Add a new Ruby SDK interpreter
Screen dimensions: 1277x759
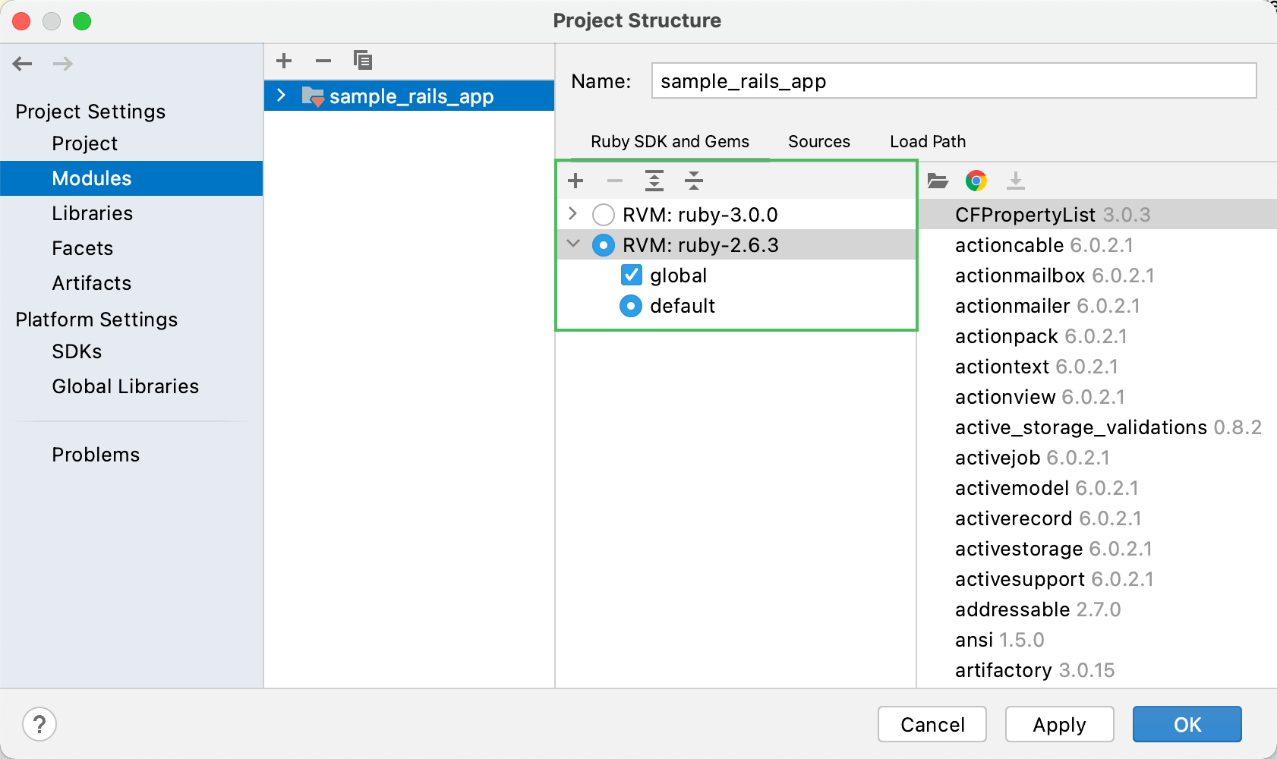click(x=575, y=181)
